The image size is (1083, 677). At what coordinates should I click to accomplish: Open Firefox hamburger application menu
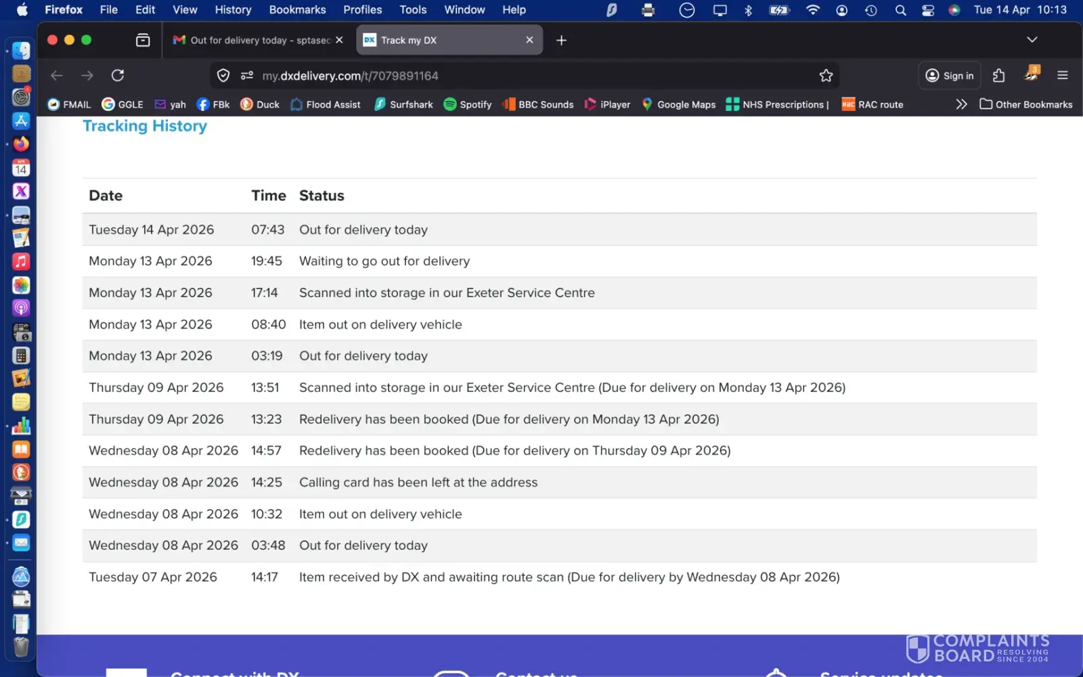pyautogui.click(x=1062, y=76)
